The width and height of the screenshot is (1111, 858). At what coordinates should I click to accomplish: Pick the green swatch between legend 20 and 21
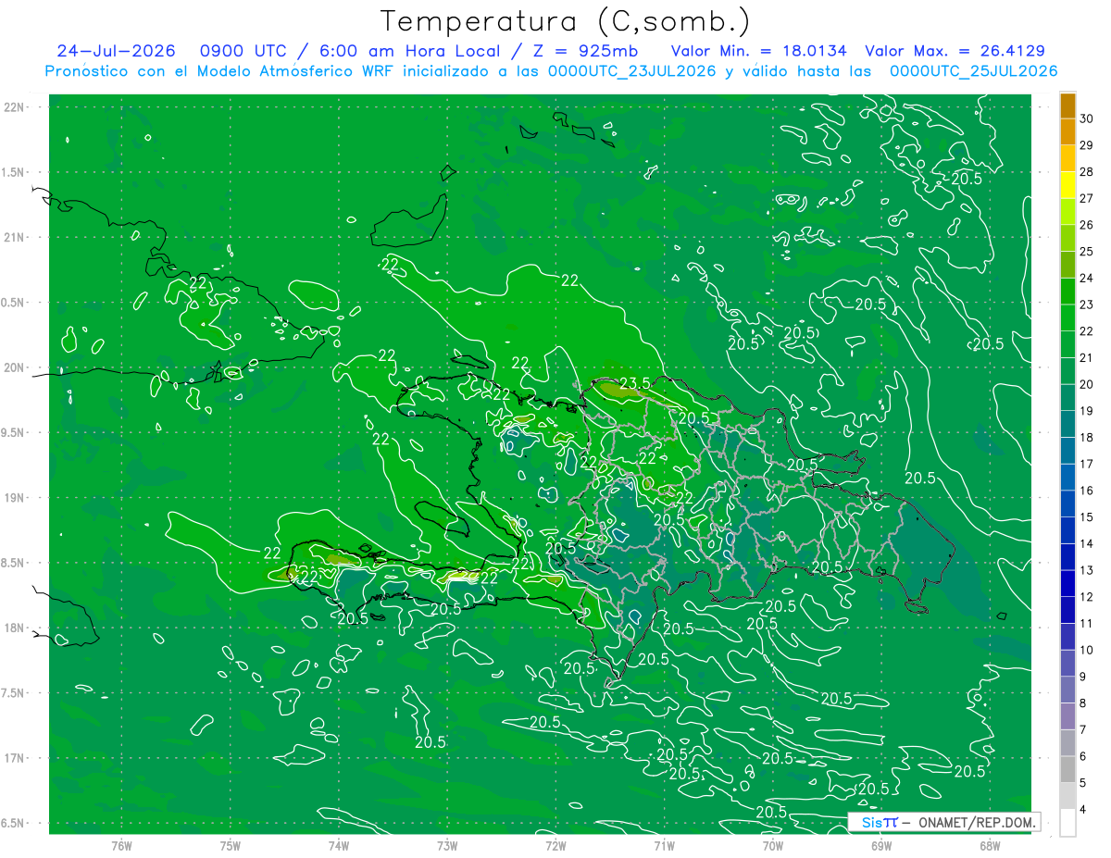[1067, 371]
